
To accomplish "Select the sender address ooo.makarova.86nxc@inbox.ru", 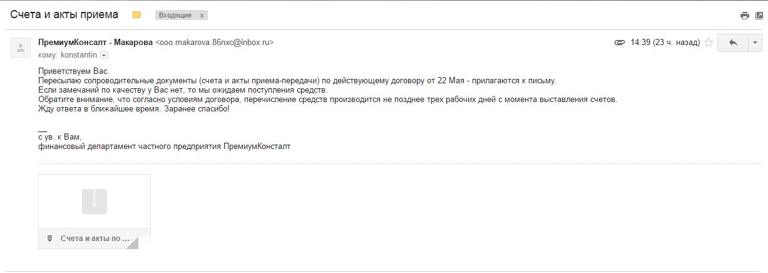I will point(214,43).
